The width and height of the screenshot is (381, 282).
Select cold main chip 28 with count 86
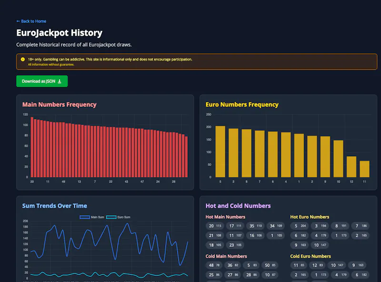[251, 275]
